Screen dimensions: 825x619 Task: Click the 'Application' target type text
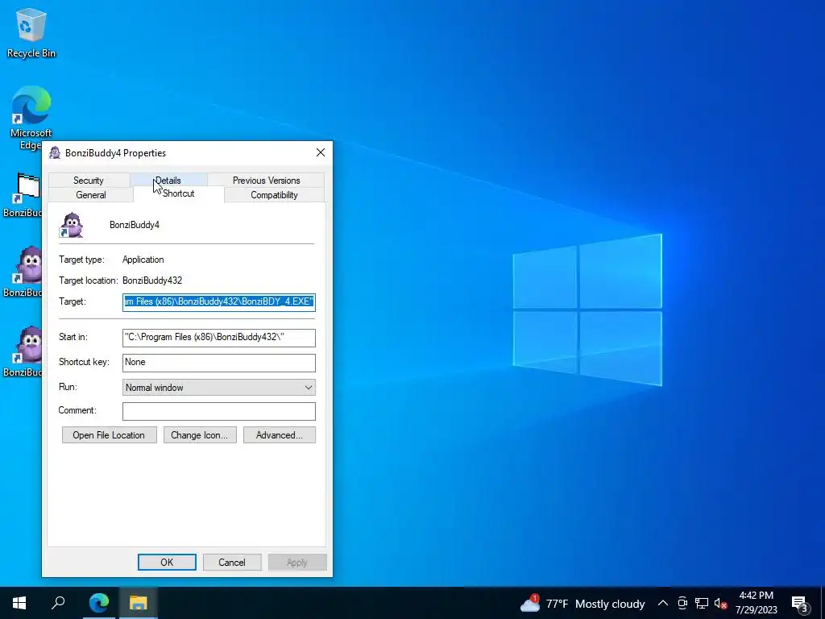143,260
